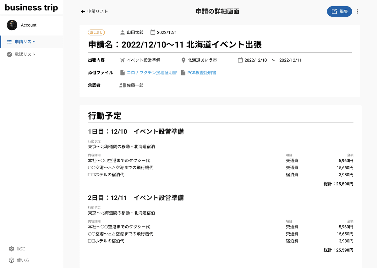Click the 使い方 help question icon

click(12, 260)
